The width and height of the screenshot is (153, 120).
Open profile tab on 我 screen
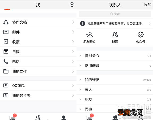[x=64, y=118]
